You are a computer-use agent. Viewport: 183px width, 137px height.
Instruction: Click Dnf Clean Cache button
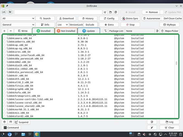point(173,18)
